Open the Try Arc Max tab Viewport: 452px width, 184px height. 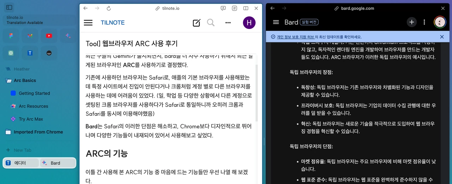[31, 119]
